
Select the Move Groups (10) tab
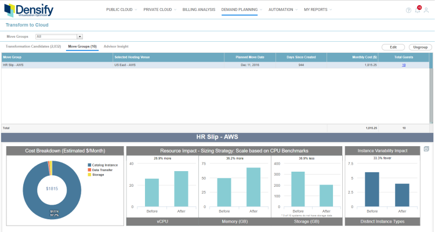point(82,46)
